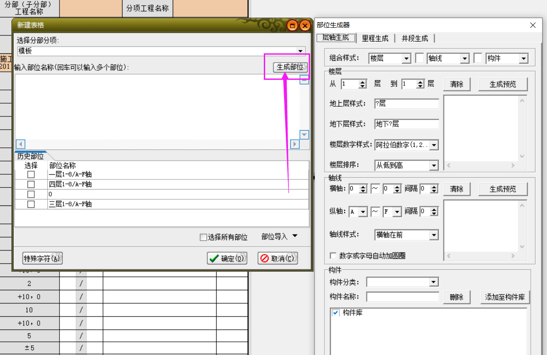Enable 选择所有部位 checkbox
Viewport: 547px width, 355px height.
tap(203, 237)
